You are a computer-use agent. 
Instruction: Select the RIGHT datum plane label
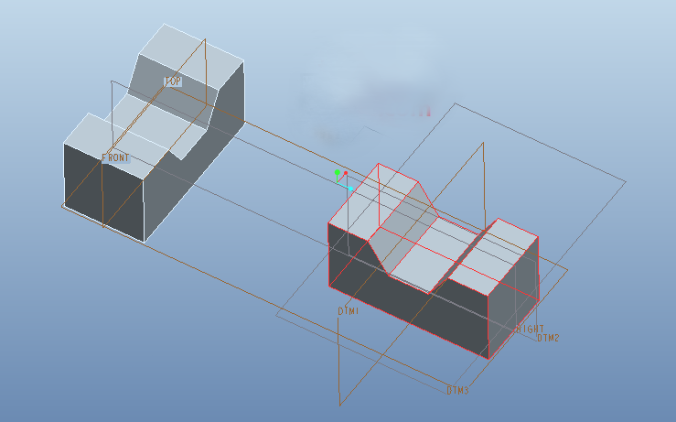(x=531, y=329)
